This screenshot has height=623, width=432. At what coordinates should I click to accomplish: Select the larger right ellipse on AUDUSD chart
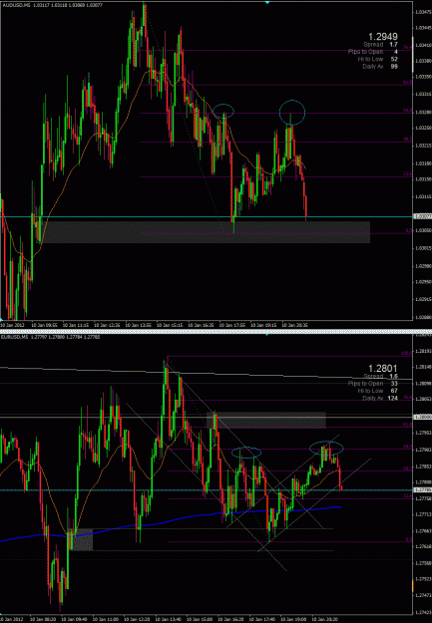(292, 112)
